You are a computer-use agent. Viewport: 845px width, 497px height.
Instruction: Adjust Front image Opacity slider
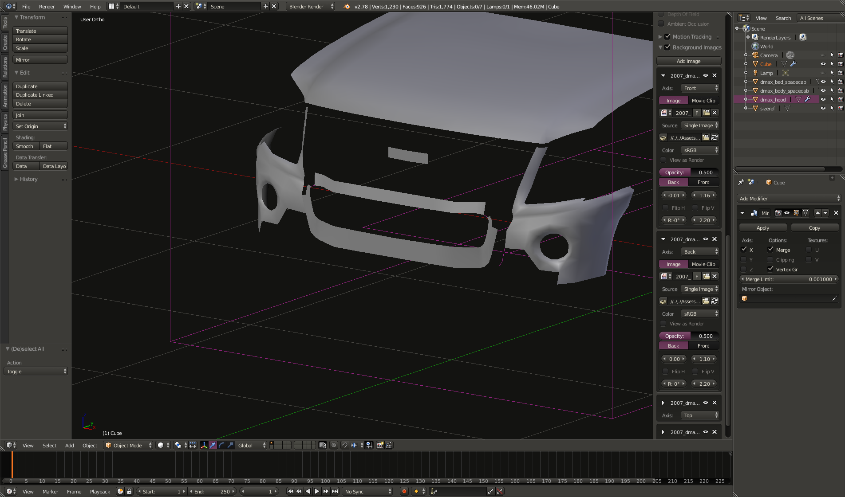(688, 172)
